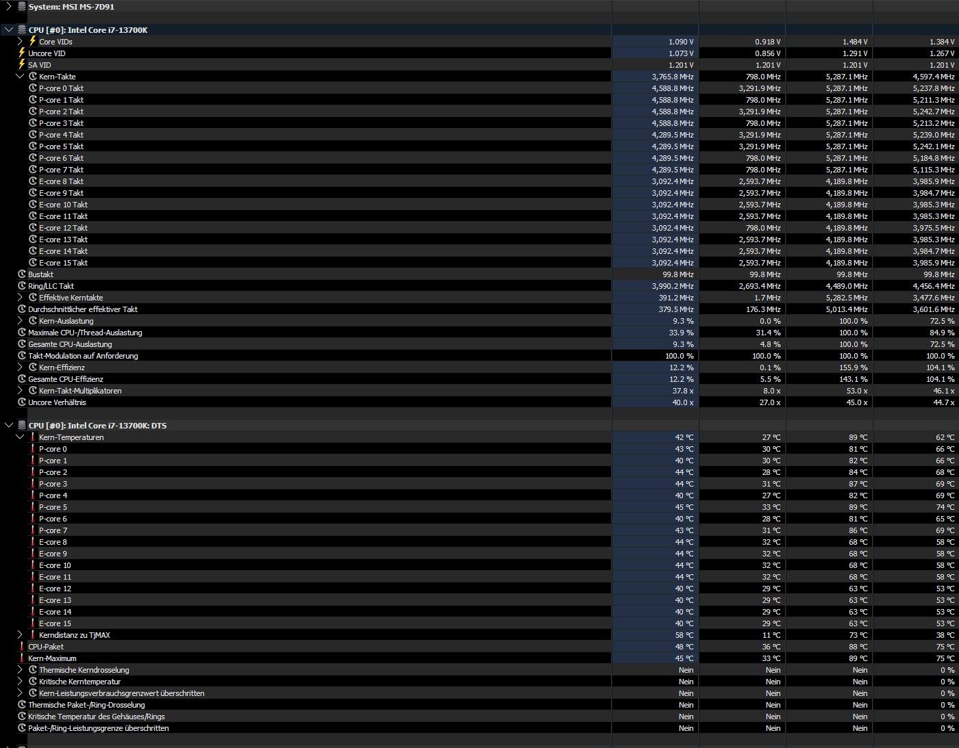959x748 pixels.
Task: Expand Thermische Kerndrosselung node
Action: (x=20, y=670)
